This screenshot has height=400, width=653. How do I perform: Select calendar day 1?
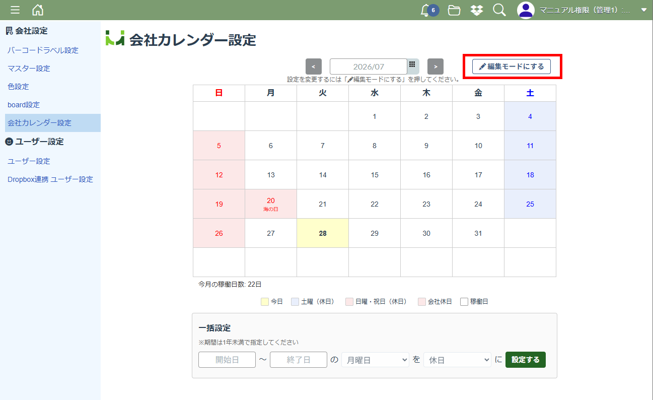pos(375,116)
